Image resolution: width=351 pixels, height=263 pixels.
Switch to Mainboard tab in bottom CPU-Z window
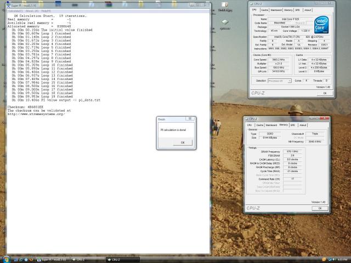tap(271, 125)
